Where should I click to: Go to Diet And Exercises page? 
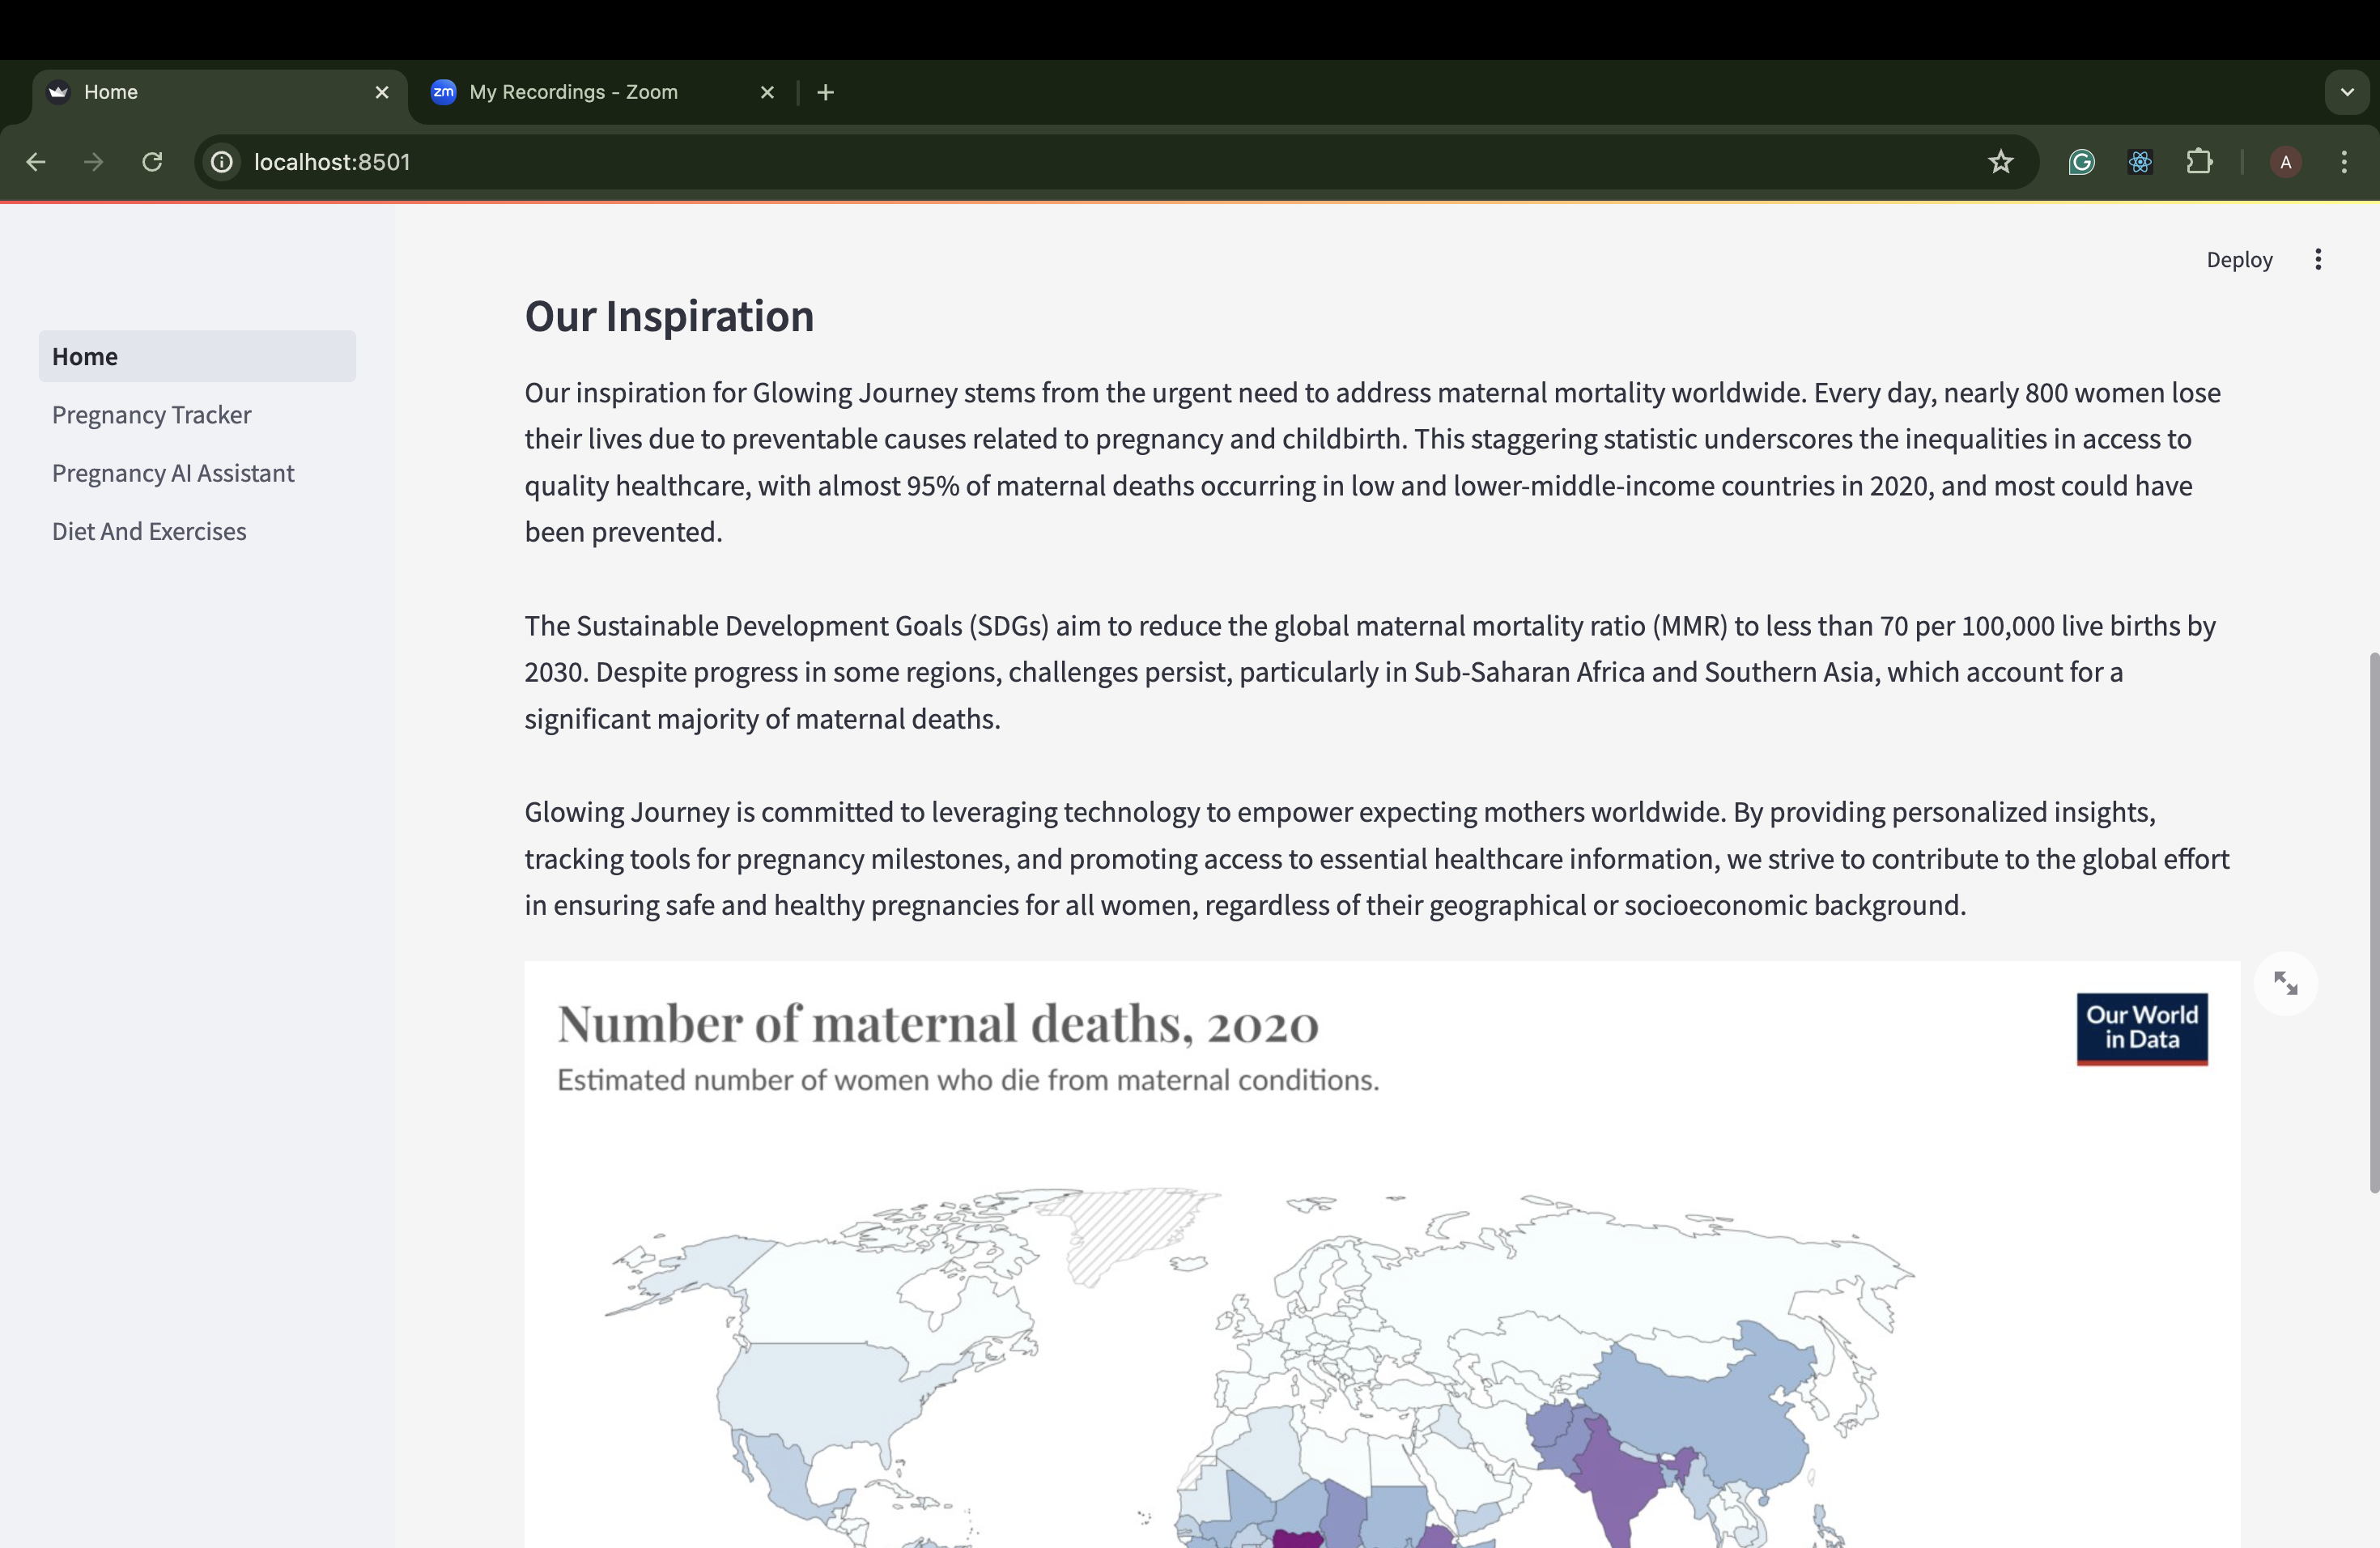coord(149,531)
